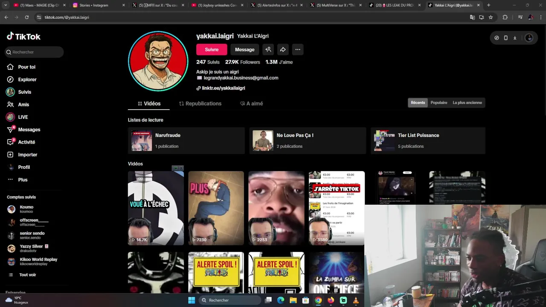Expand the Plus menu in sidebar
The width and height of the screenshot is (546, 307).
coord(23,180)
